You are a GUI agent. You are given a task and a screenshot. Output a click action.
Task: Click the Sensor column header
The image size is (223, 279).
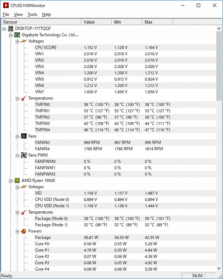coord(41,22)
